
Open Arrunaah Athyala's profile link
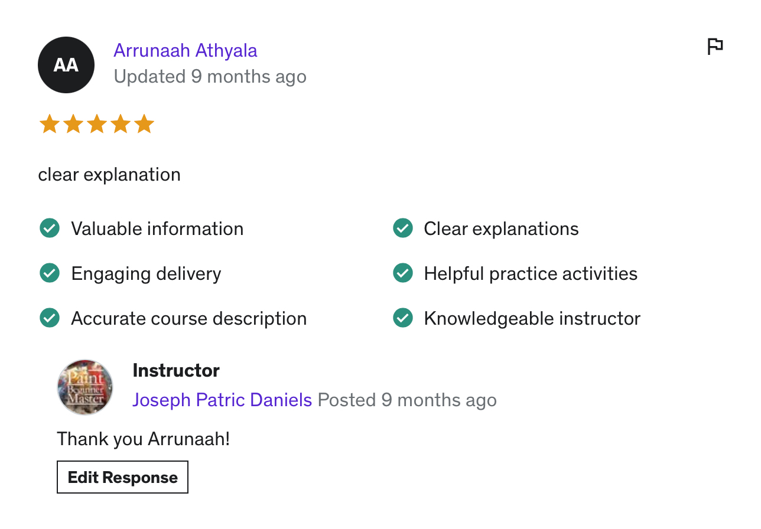click(x=185, y=51)
